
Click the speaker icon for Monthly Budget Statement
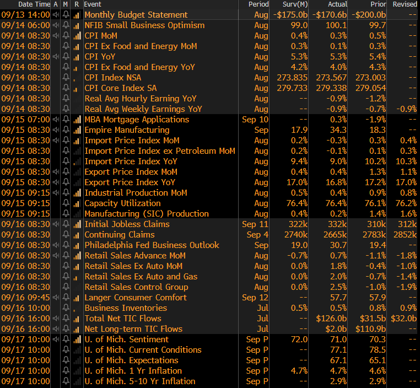(x=56, y=15)
